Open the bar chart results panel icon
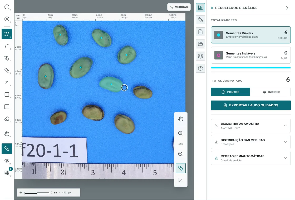Screen dimensions: 295x200 pyautogui.click(x=200, y=8)
